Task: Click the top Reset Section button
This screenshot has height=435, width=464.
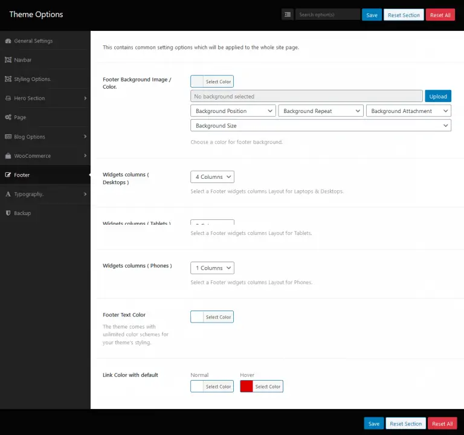Action: coord(404,14)
